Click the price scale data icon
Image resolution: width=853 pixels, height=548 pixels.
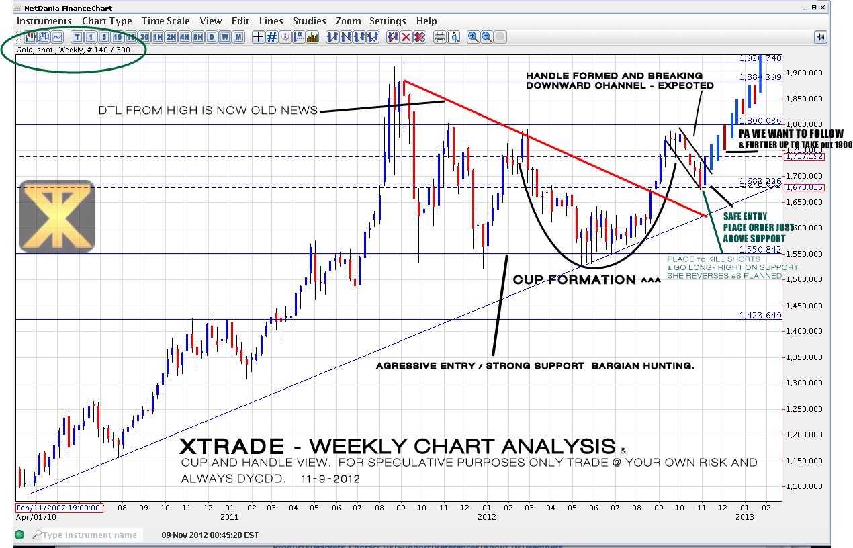tap(299, 37)
